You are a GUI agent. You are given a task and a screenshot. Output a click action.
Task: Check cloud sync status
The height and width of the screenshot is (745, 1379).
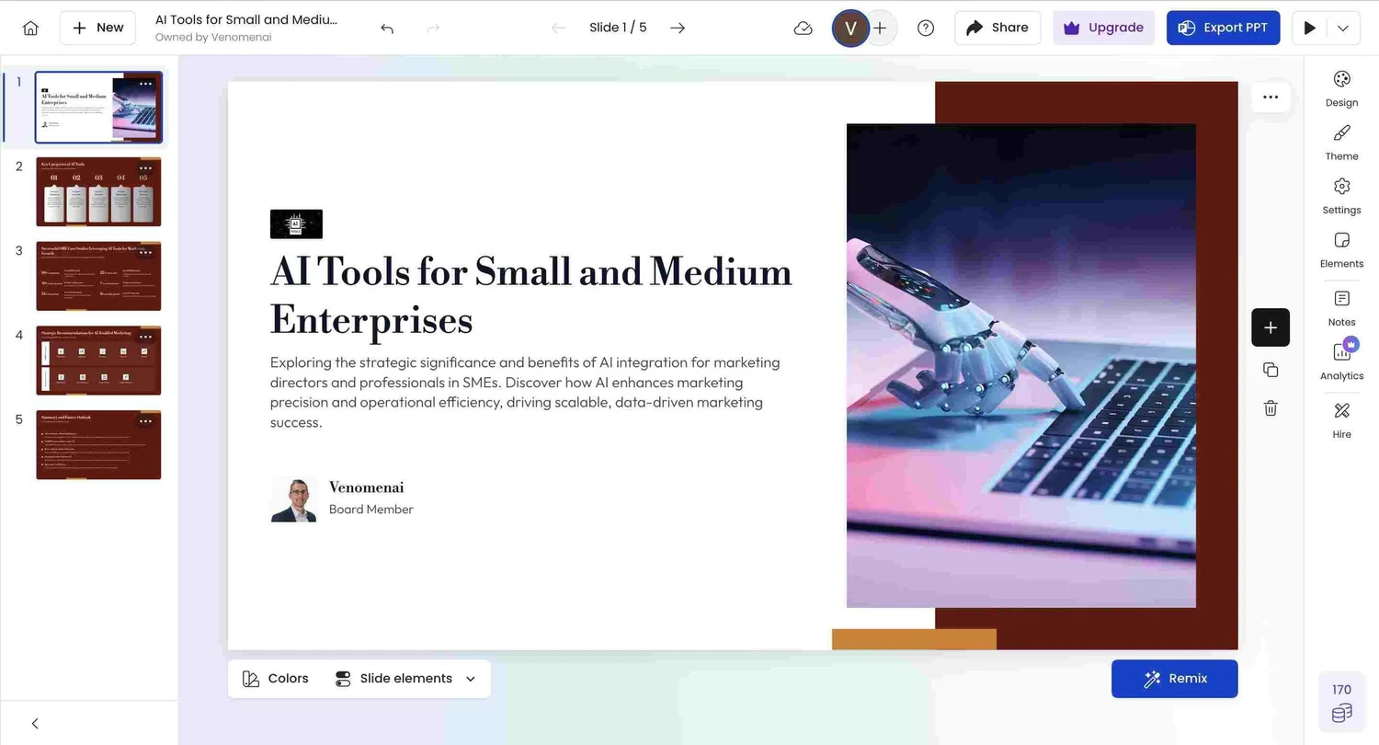(803, 28)
